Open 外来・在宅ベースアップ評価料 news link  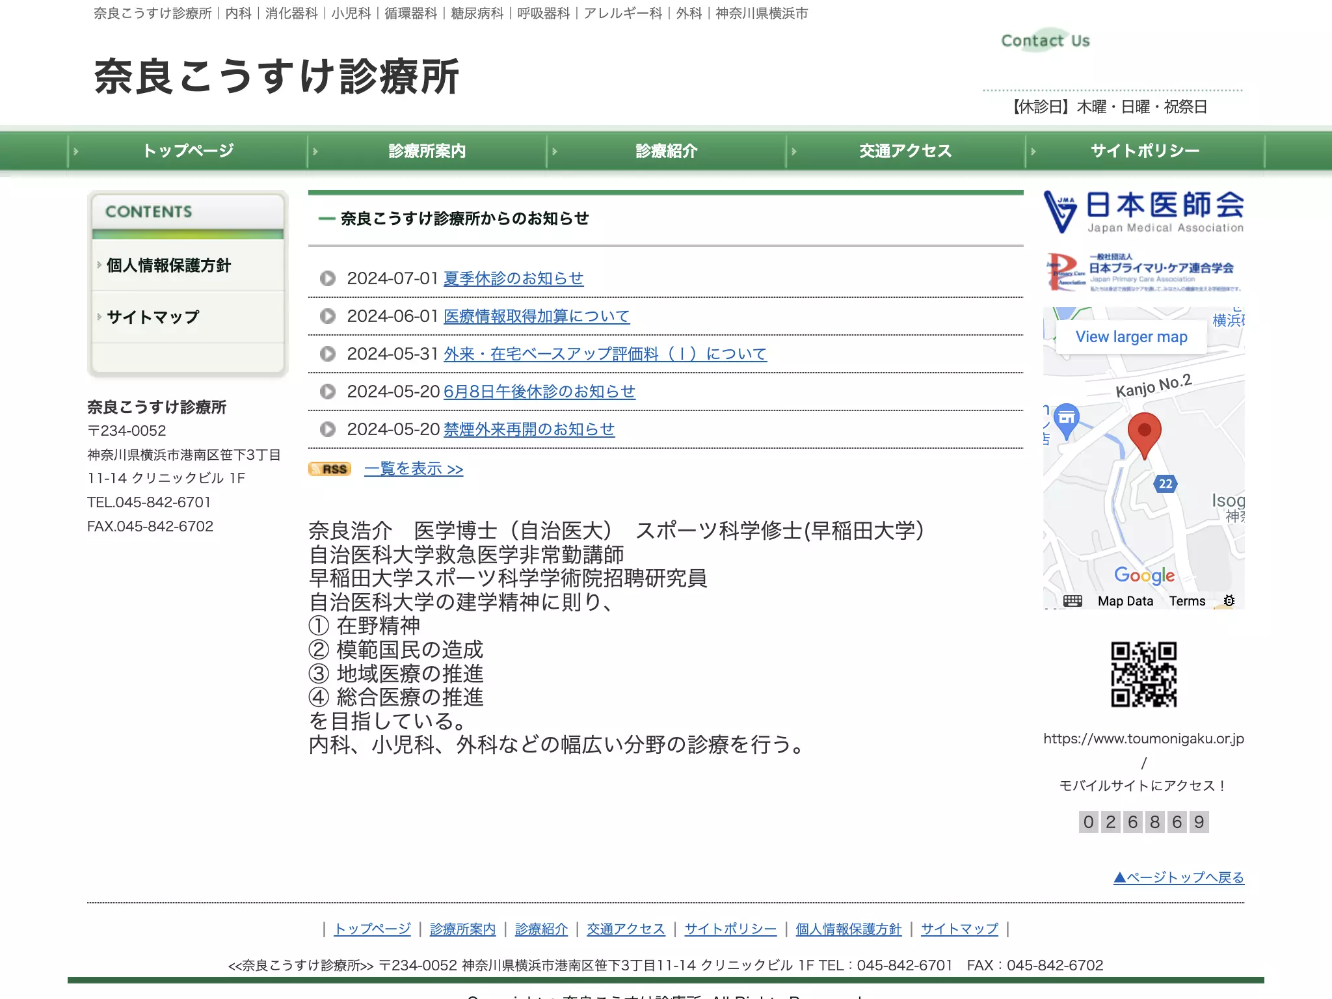[605, 354]
